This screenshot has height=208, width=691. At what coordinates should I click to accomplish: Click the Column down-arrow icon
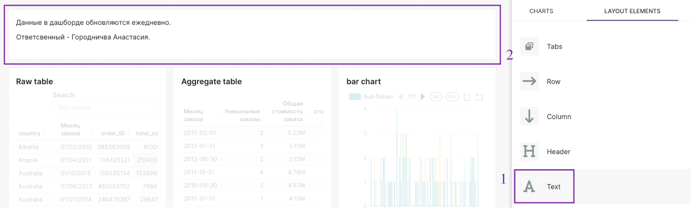[x=529, y=116]
